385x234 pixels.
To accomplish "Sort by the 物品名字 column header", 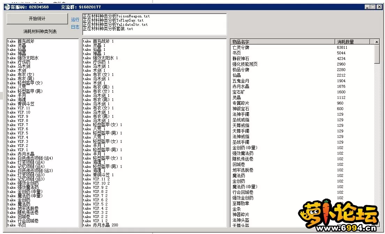I will [282, 42].
